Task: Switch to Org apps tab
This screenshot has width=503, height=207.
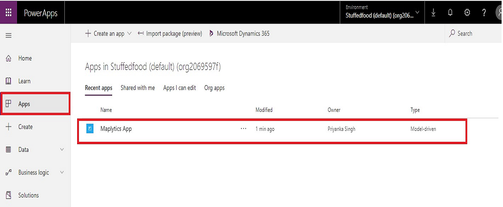Action: point(214,88)
